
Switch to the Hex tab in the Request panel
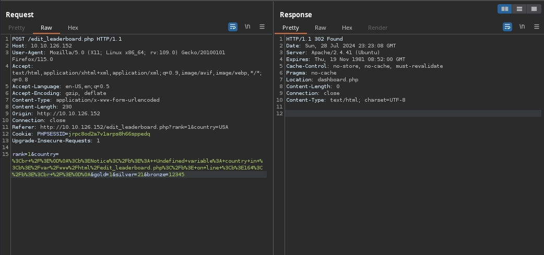(x=73, y=28)
